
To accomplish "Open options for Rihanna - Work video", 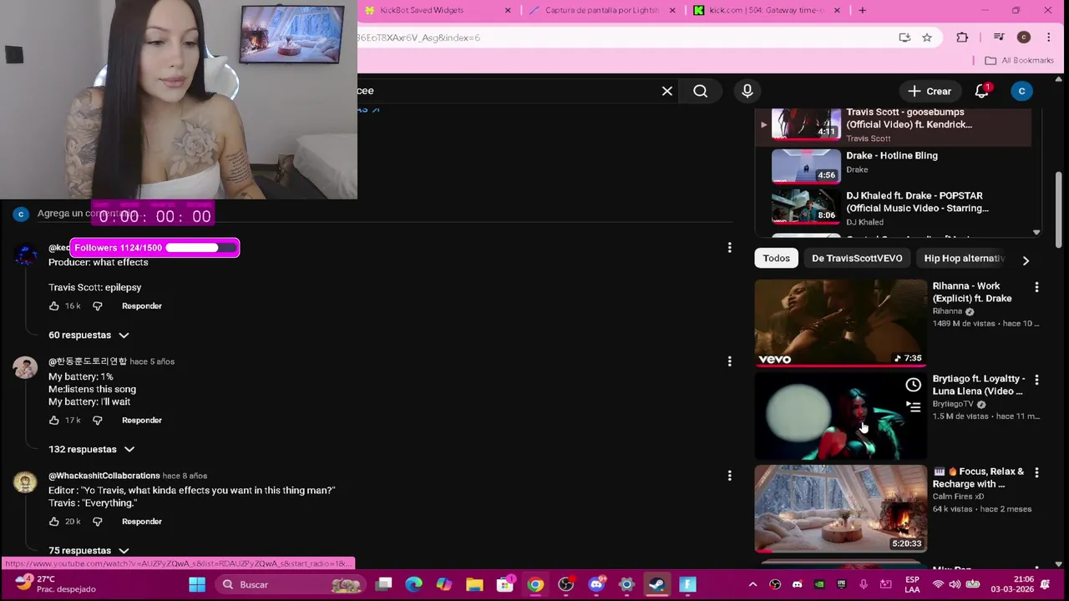I will pyautogui.click(x=1036, y=287).
